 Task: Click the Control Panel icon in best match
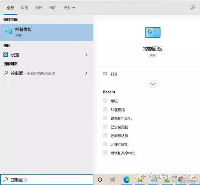(8, 31)
